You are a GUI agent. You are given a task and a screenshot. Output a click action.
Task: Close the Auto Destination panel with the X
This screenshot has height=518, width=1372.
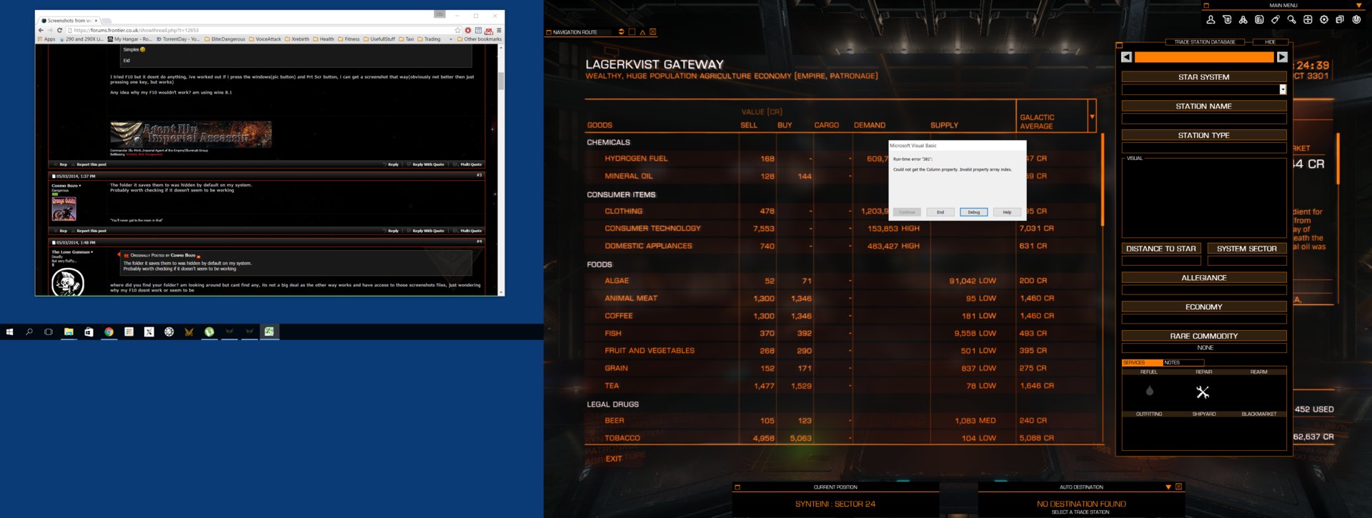tap(1179, 487)
